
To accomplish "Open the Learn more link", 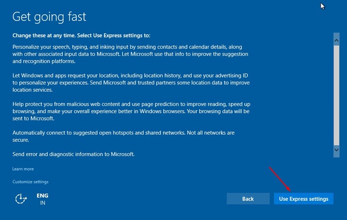I will [x=23, y=169].
